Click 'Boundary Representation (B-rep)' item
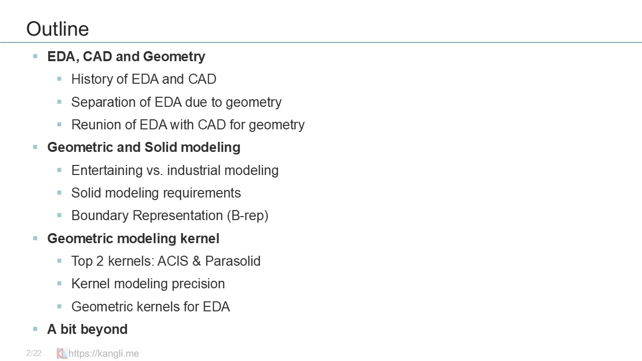This screenshot has width=642, height=361. pos(170,216)
